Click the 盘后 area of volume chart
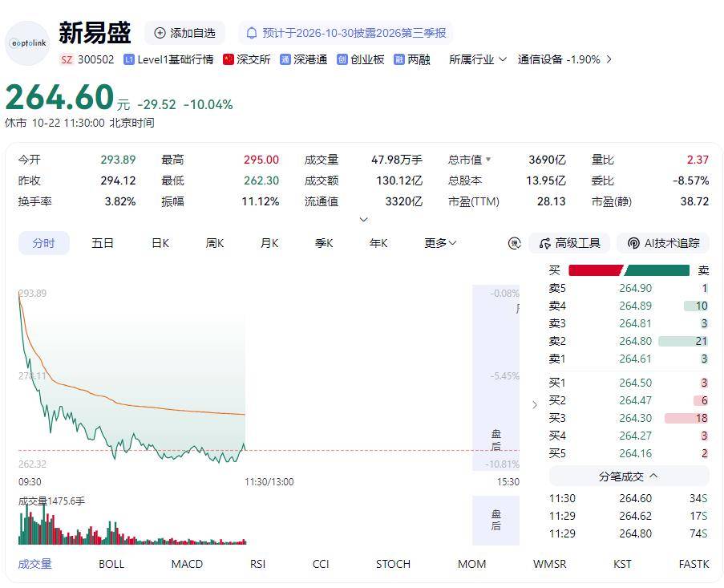Viewport: 724px width, 588px height. click(496, 521)
